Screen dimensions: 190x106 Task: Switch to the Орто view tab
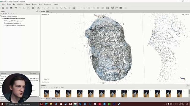(48, 11)
